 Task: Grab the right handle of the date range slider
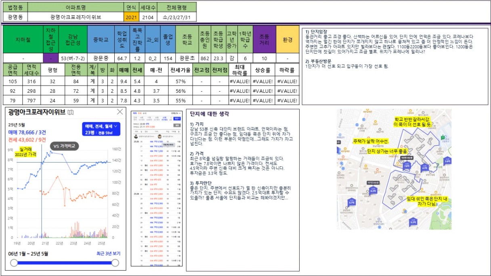click(115, 263)
